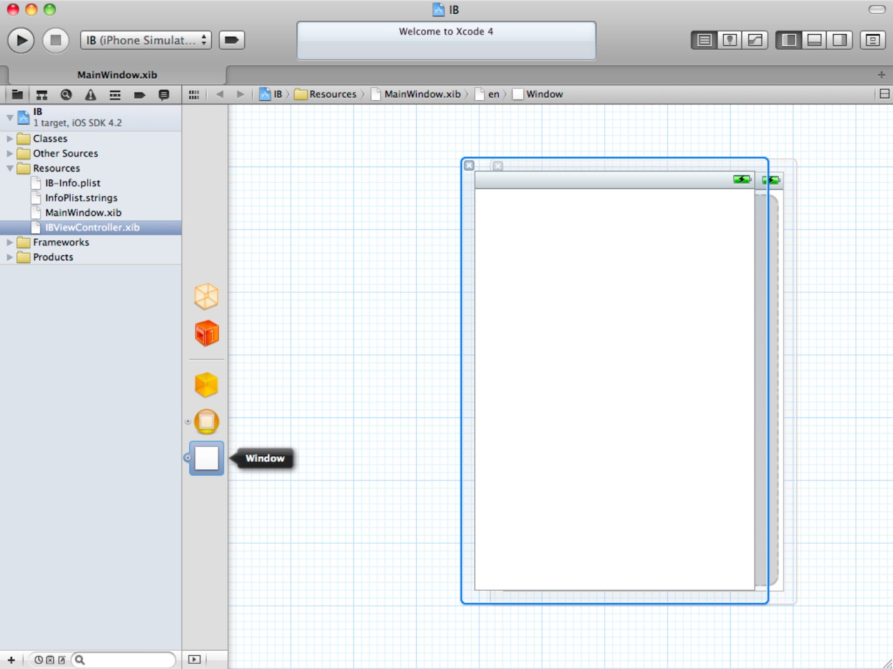The height and width of the screenshot is (669, 893).
Task: Expand the Products group
Action: coord(9,257)
